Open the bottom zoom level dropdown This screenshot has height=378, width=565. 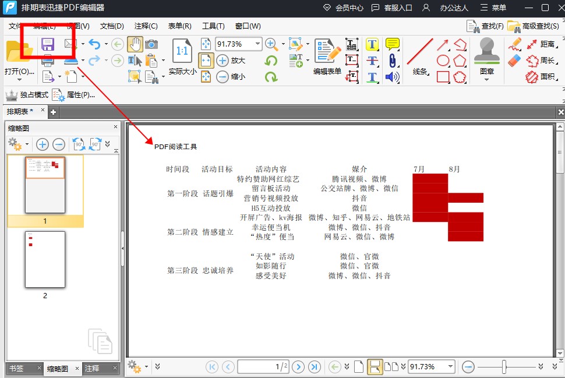coord(450,367)
